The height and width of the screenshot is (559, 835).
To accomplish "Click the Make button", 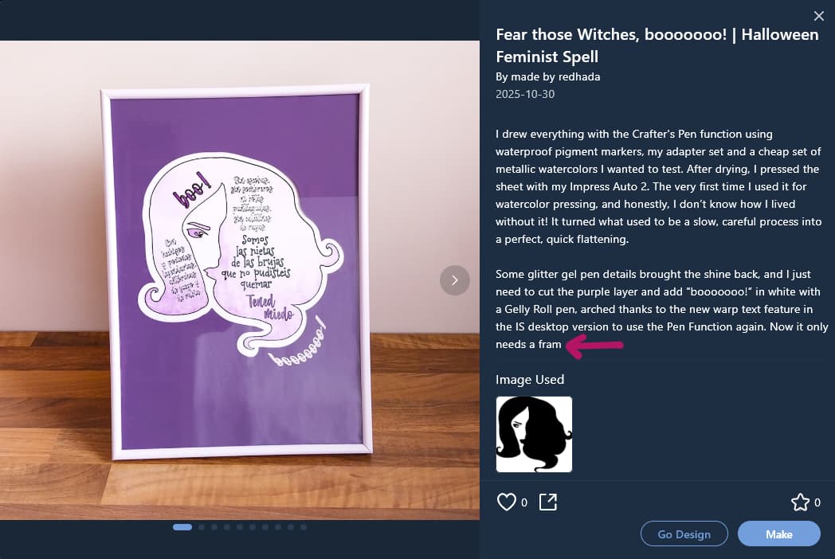I will 778,534.
